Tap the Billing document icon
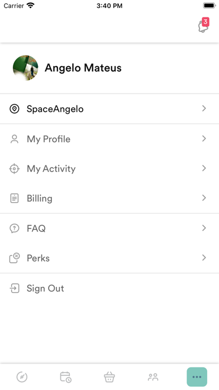219x390 pixels. tap(15, 198)
